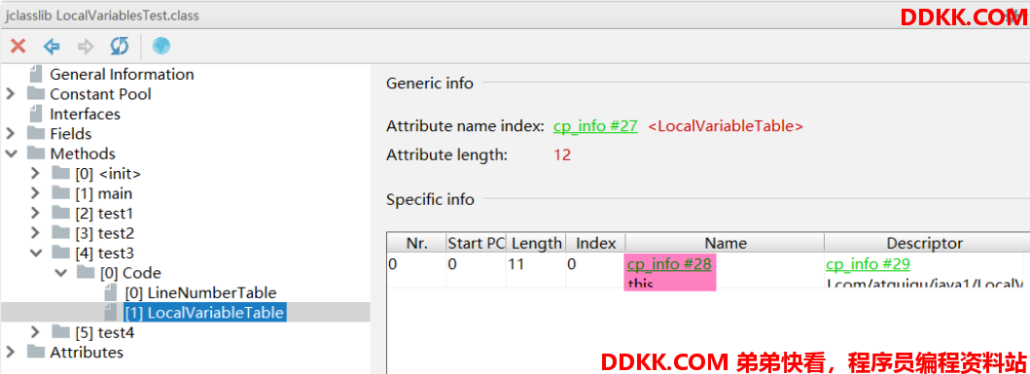
Task: Click the LineNumberTable file icon
Action: pos(111,292)
